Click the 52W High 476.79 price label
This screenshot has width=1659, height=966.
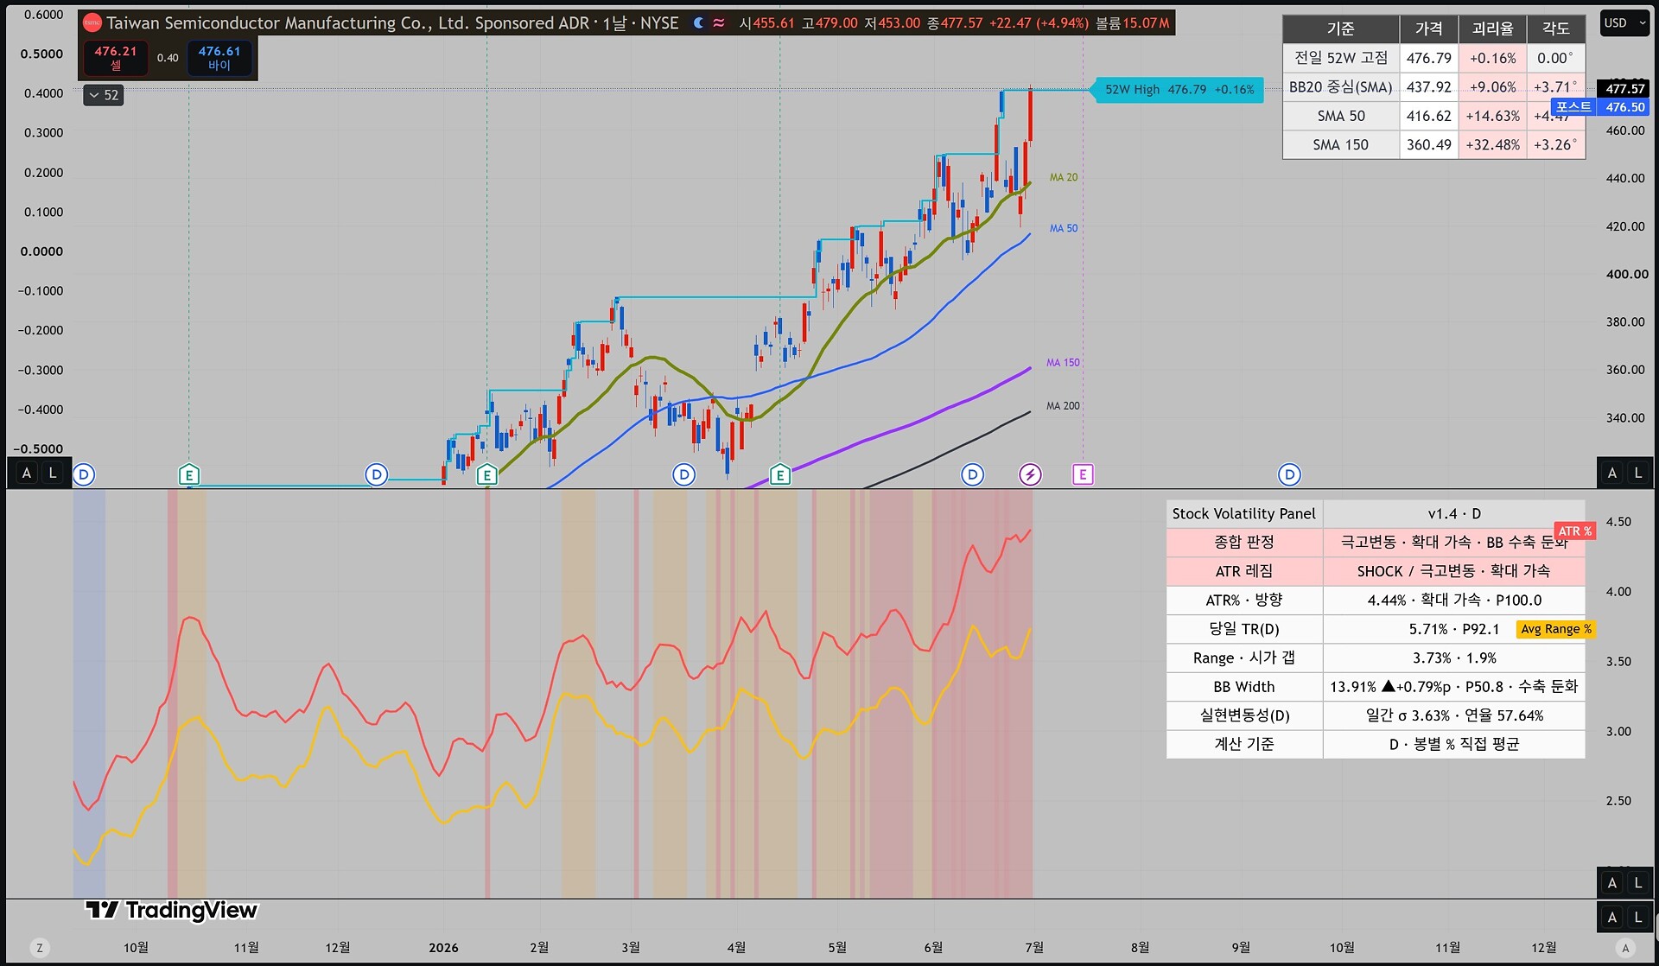pyautogui.click(x=1179, y=90)
